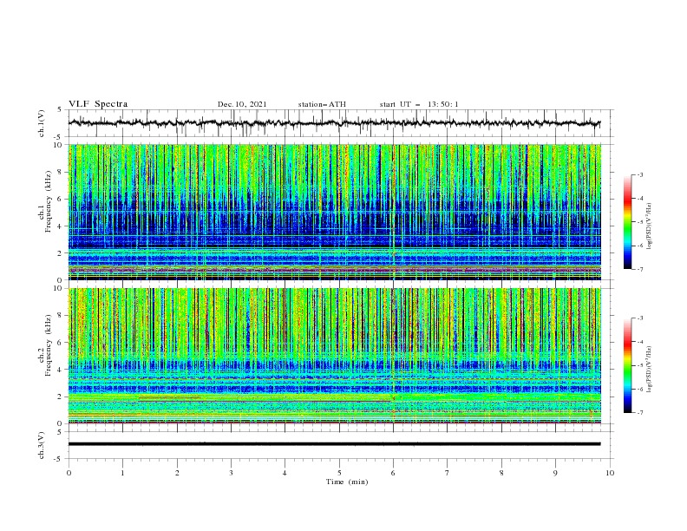Click the "-5" tick on ch.2 colorbar
The height and width of the screenshot is (531, 687).
pos(640,365)
